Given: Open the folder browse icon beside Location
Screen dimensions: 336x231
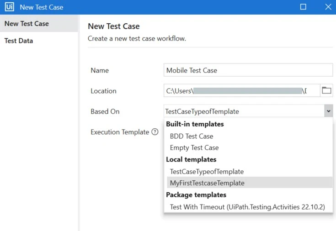Looking at the screenshot, I should pos(326,90).
